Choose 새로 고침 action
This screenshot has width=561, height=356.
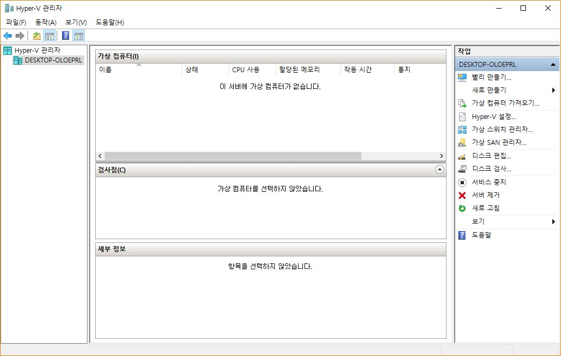pos(485,208)
